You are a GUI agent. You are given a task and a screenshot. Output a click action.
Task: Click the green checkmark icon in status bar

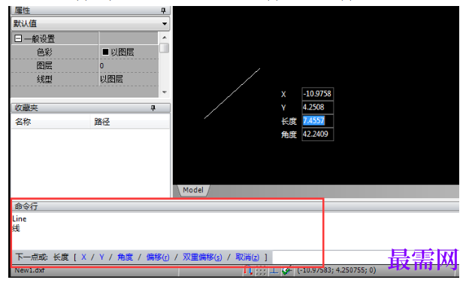tap(286, 271)
